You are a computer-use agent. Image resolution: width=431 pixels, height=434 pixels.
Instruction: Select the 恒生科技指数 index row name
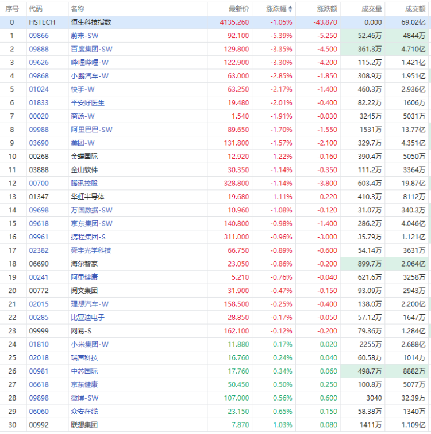point(91,22)
